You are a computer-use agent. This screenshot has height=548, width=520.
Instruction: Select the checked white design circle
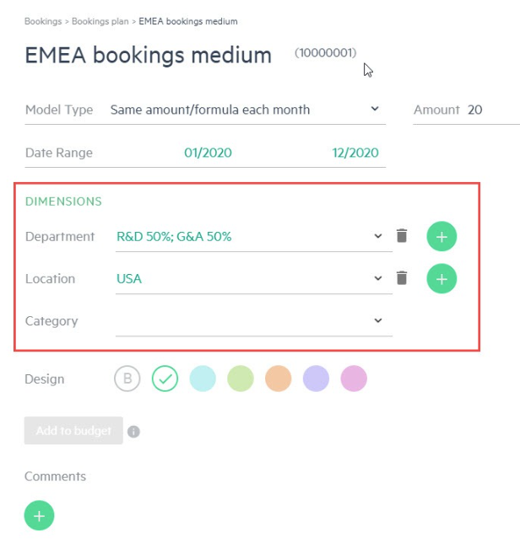click(165, 379)
